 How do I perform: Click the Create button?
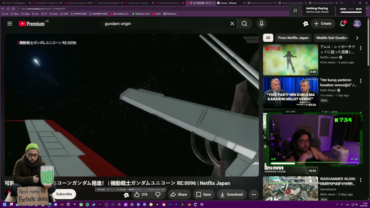[323, 24]
